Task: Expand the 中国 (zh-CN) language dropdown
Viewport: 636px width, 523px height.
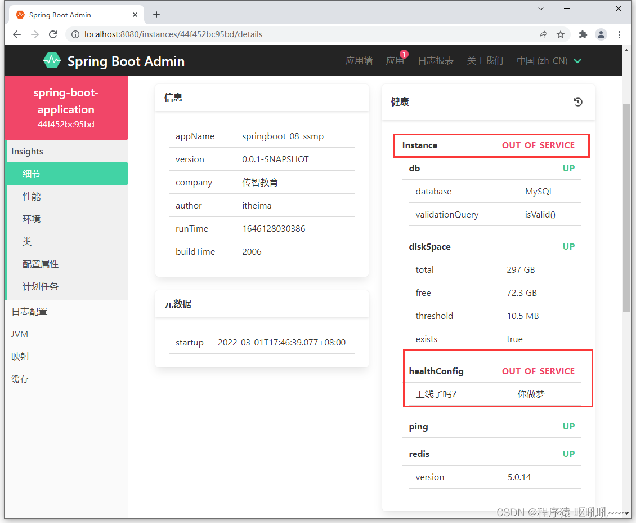Action: tap(548, 60)
